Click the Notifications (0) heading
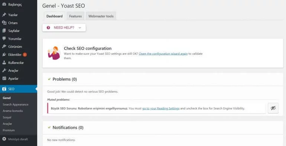286x146 pixels. [68, 127]
